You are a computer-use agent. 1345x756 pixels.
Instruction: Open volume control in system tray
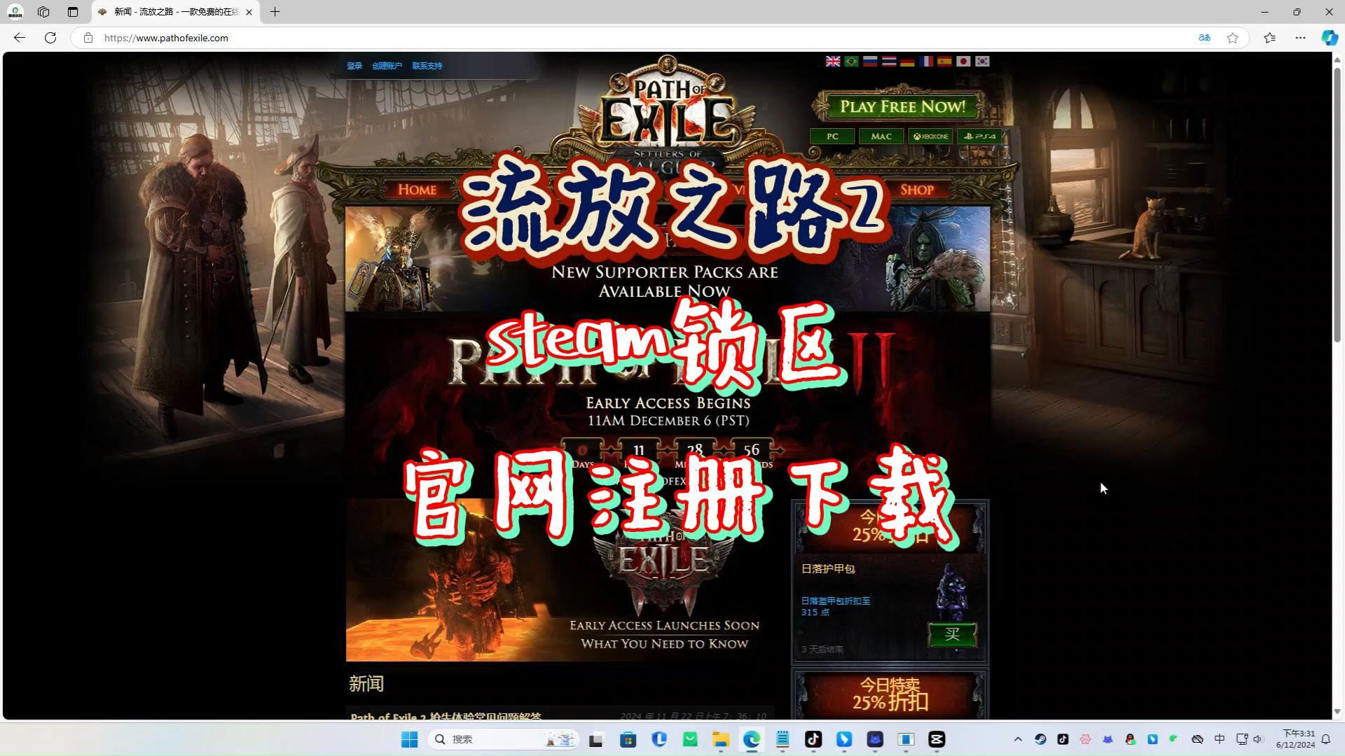1258,739
